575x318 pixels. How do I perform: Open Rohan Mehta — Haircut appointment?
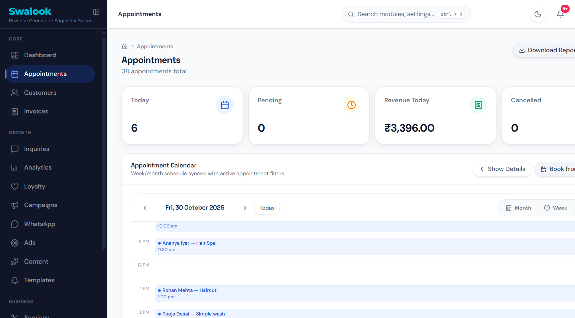pos(365,294)
